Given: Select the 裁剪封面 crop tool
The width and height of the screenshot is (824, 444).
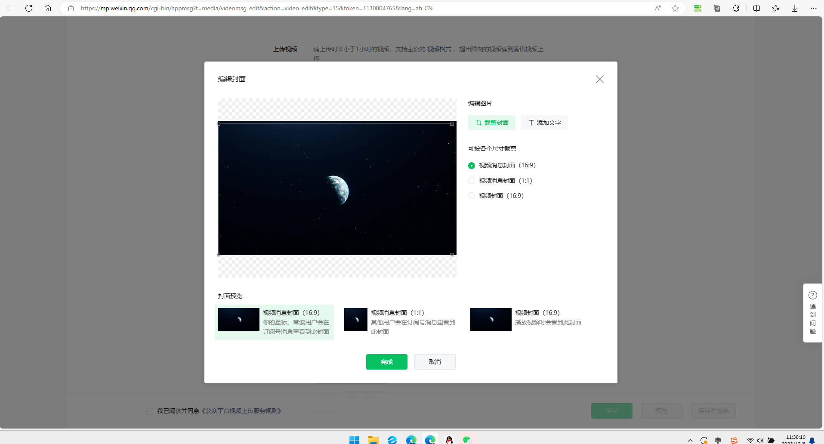Looking at the screenshot, I should point(492,123).
